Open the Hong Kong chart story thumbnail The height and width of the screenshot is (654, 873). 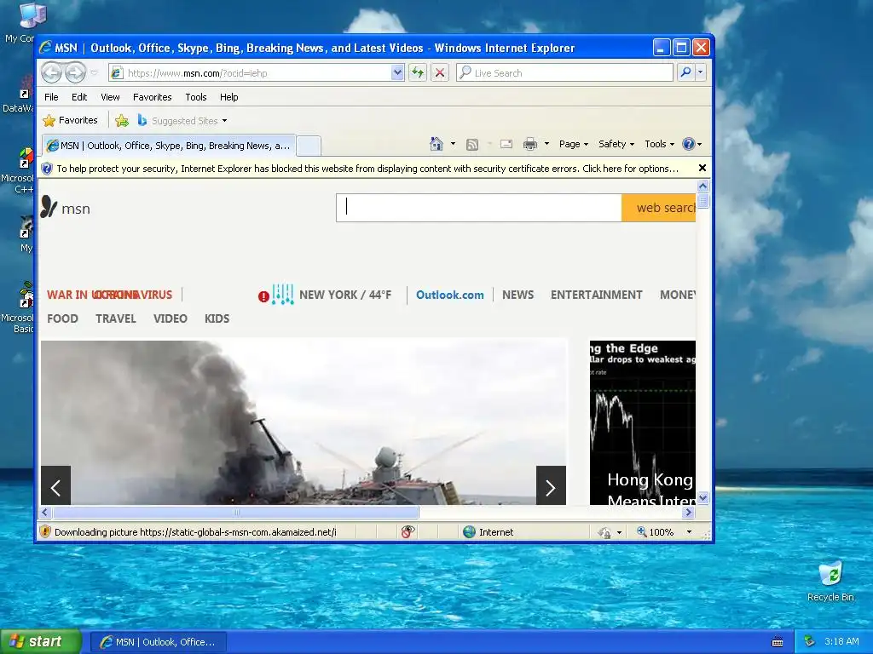(x=643, y=422)
